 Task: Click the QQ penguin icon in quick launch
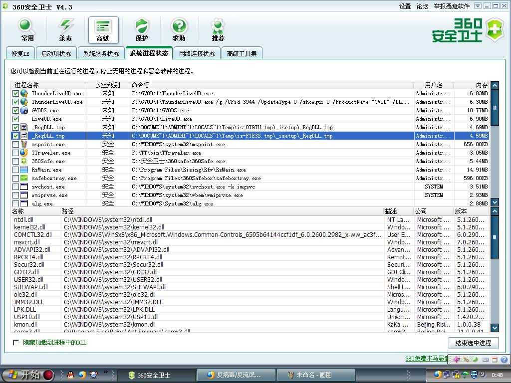(71, 375)
